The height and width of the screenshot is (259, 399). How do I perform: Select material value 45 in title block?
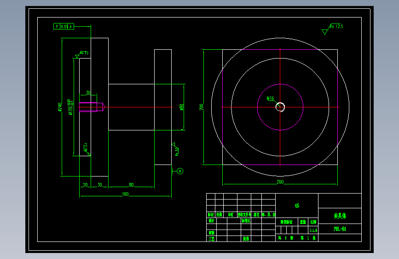tap(297, 206)
